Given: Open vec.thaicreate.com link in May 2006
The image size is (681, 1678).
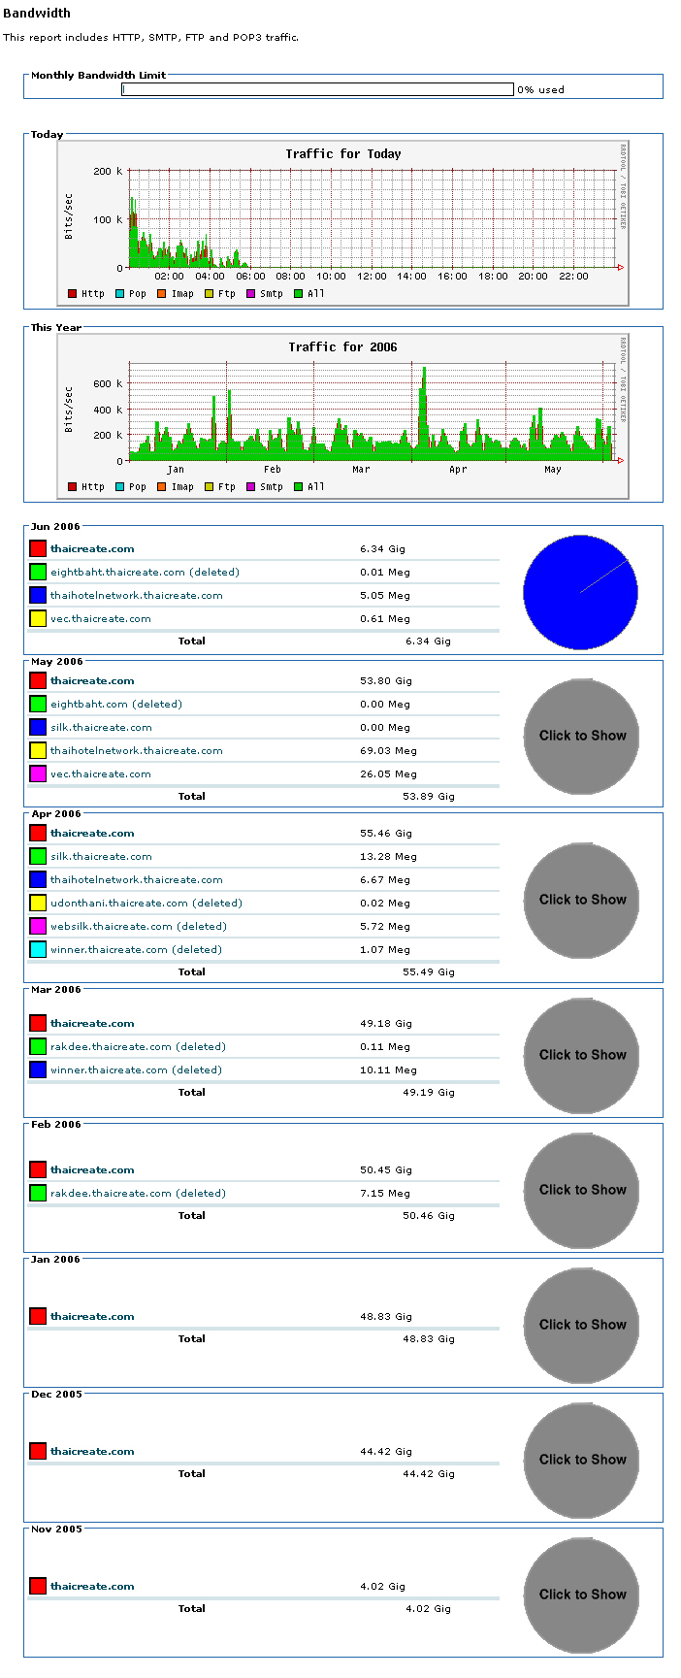Looking at the screenshot, I should coord(101,774).
